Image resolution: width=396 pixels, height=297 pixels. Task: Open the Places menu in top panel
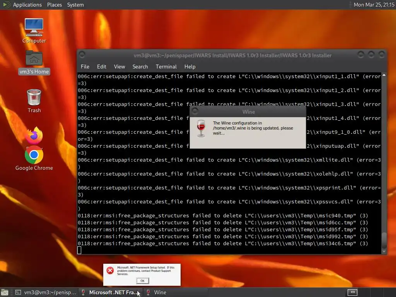[55, 5]
